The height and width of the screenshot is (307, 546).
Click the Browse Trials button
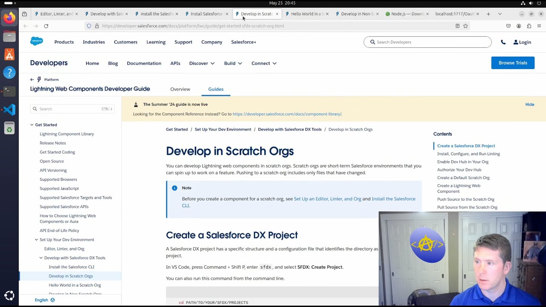click(513, 63)
